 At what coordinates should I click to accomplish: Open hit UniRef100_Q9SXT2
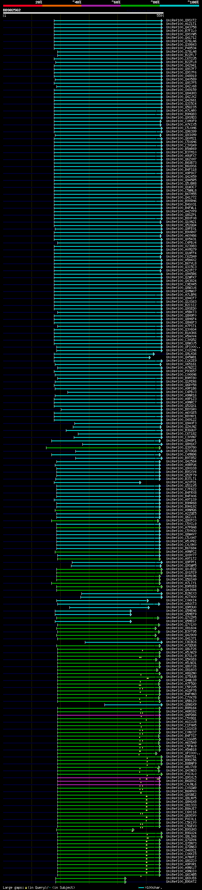tap(181, 21)
